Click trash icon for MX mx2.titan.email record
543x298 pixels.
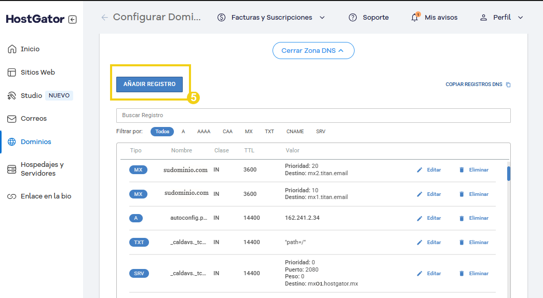(x=461, y=170)
